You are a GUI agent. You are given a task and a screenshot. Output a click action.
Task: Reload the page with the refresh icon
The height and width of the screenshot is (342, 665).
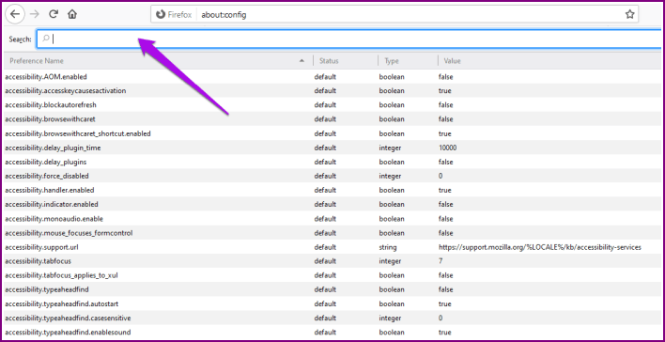pos(54,14)
